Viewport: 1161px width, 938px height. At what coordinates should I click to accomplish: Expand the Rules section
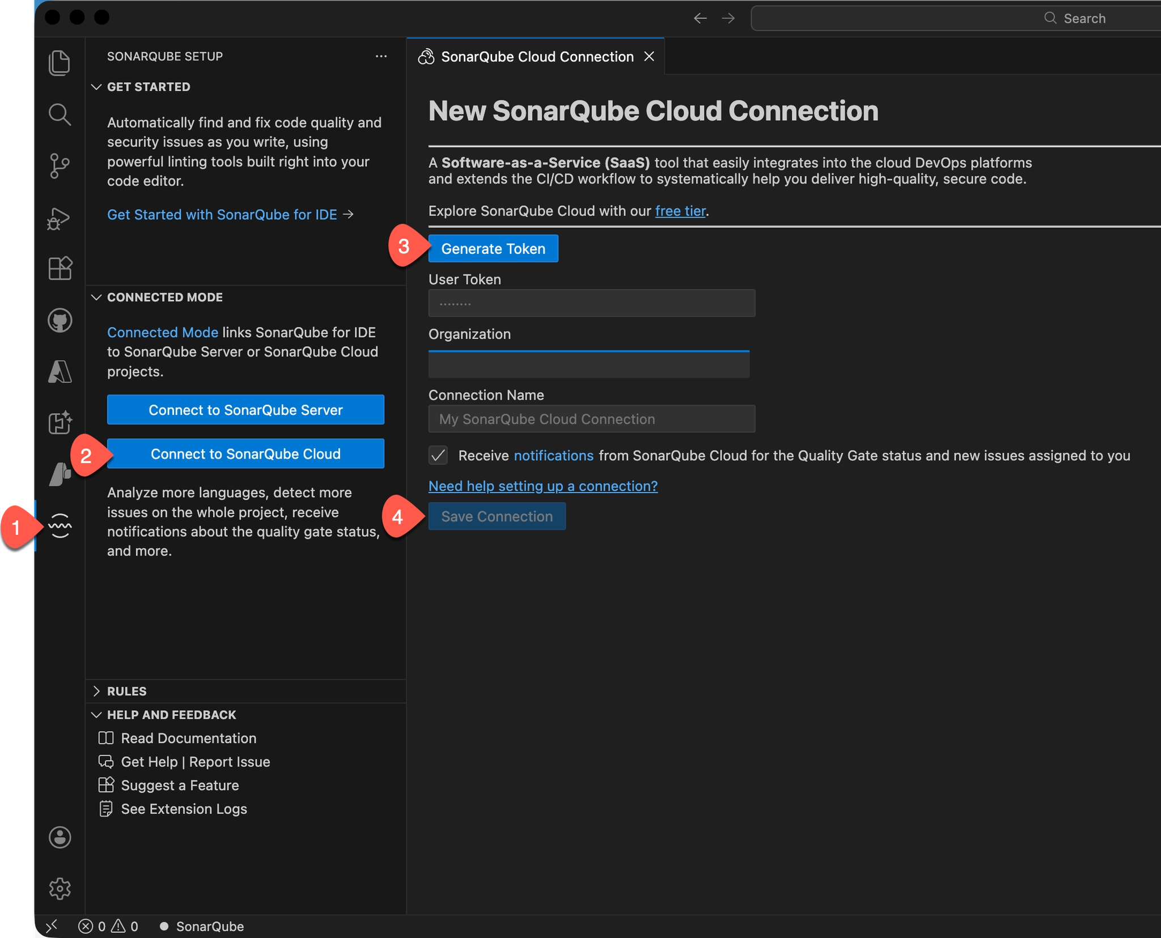click(126, 691)
